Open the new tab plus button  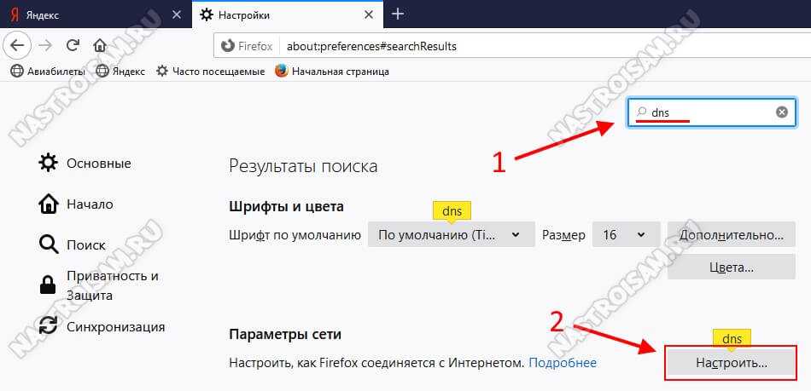click(398, 14)
